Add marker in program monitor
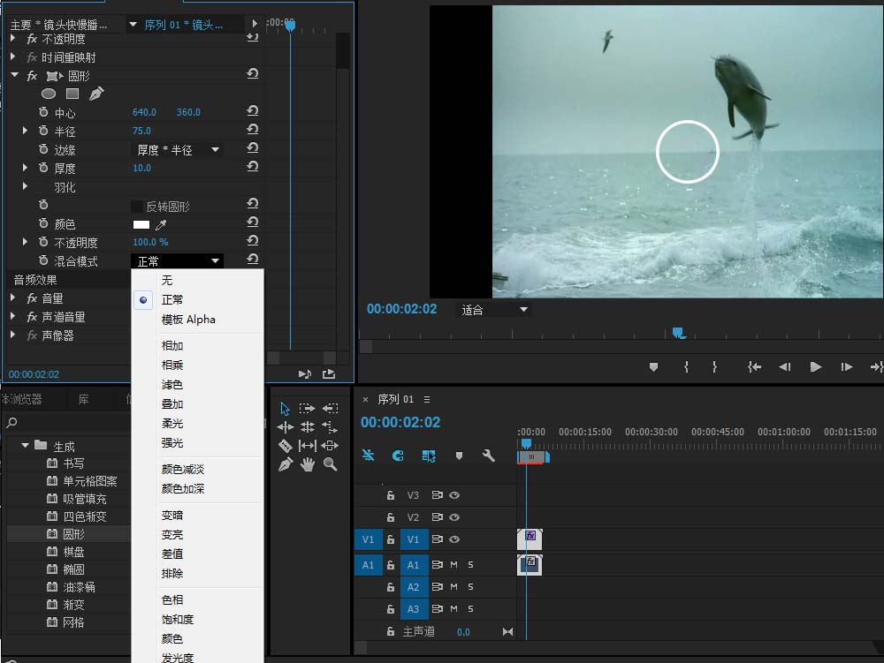This screenshot has height=663, width=884. 653,367
